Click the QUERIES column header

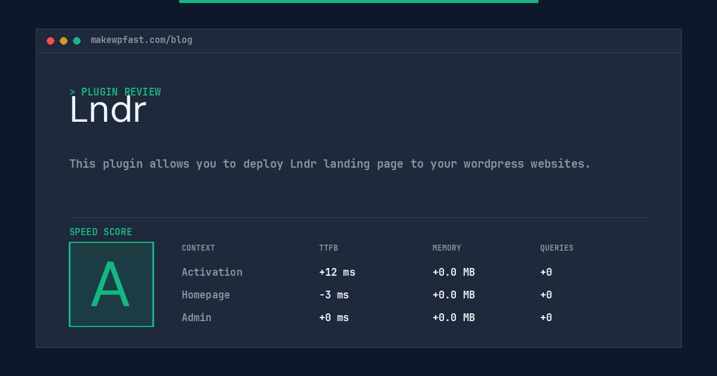557,248
